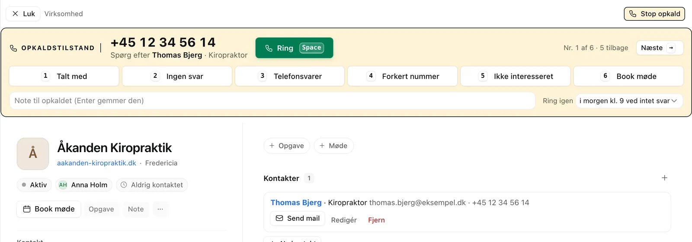
Task: Select outcome 2 Ingen svar
Action: (177, 76)
